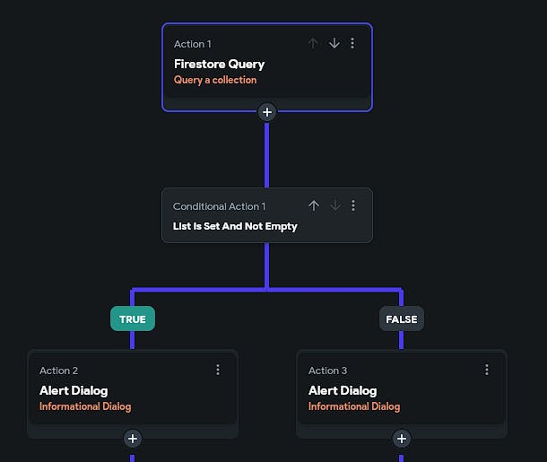The width and height of the screenshot is (547, 462).
Task: Open the Action 3 three-dot menu
Action: (487, 370)
